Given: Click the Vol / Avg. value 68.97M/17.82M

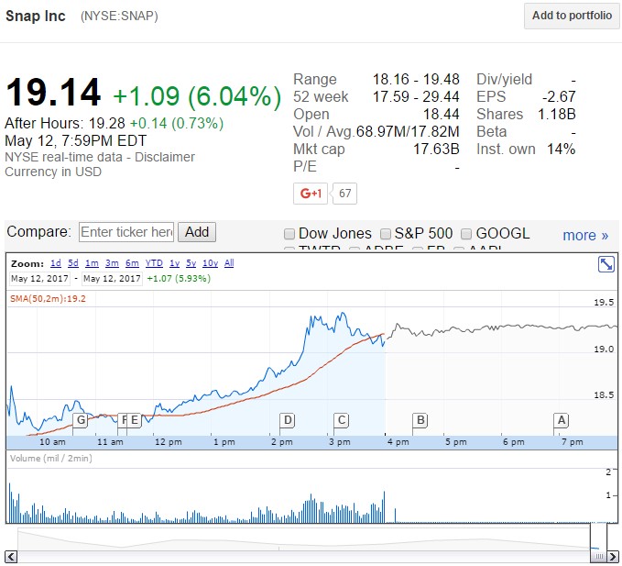Looking at the screenshot, I should coord(408,132).
